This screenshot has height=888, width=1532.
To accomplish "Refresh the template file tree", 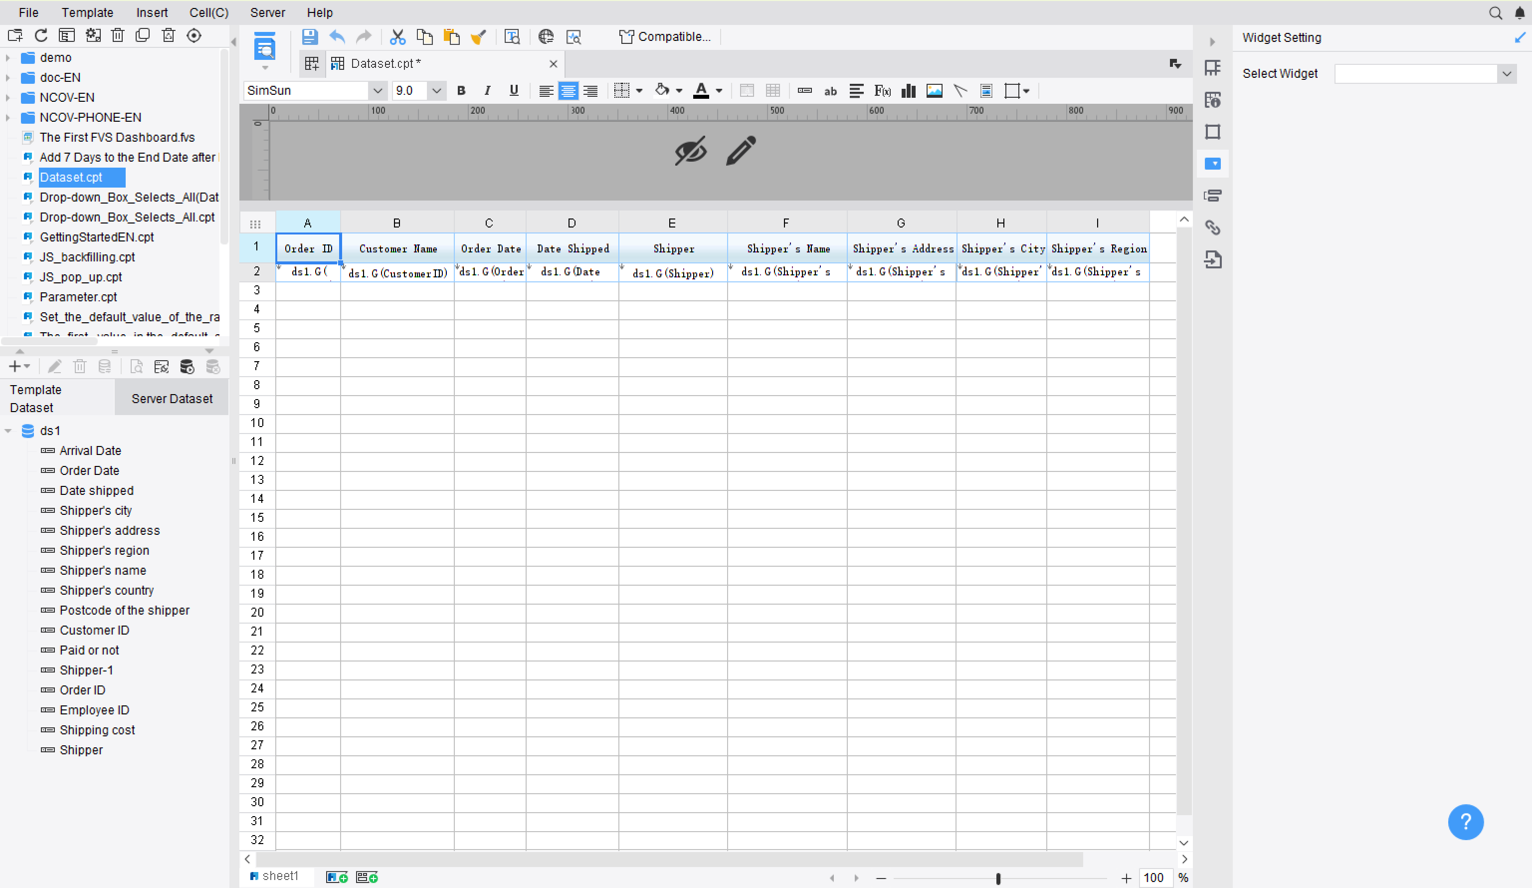I will (41, 35).
